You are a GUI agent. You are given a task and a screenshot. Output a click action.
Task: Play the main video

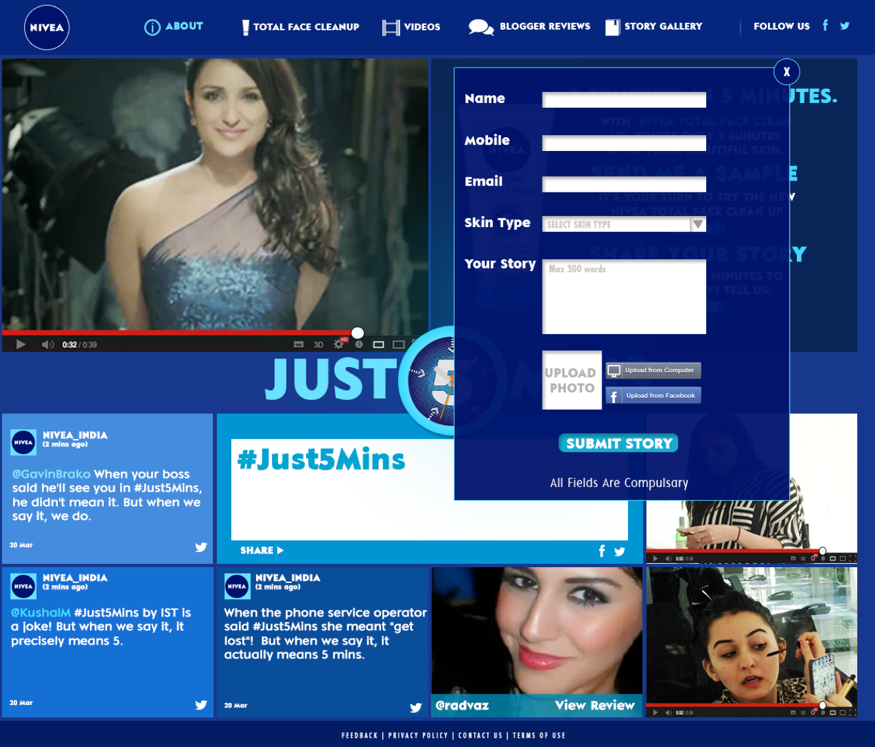click(20, 345)
